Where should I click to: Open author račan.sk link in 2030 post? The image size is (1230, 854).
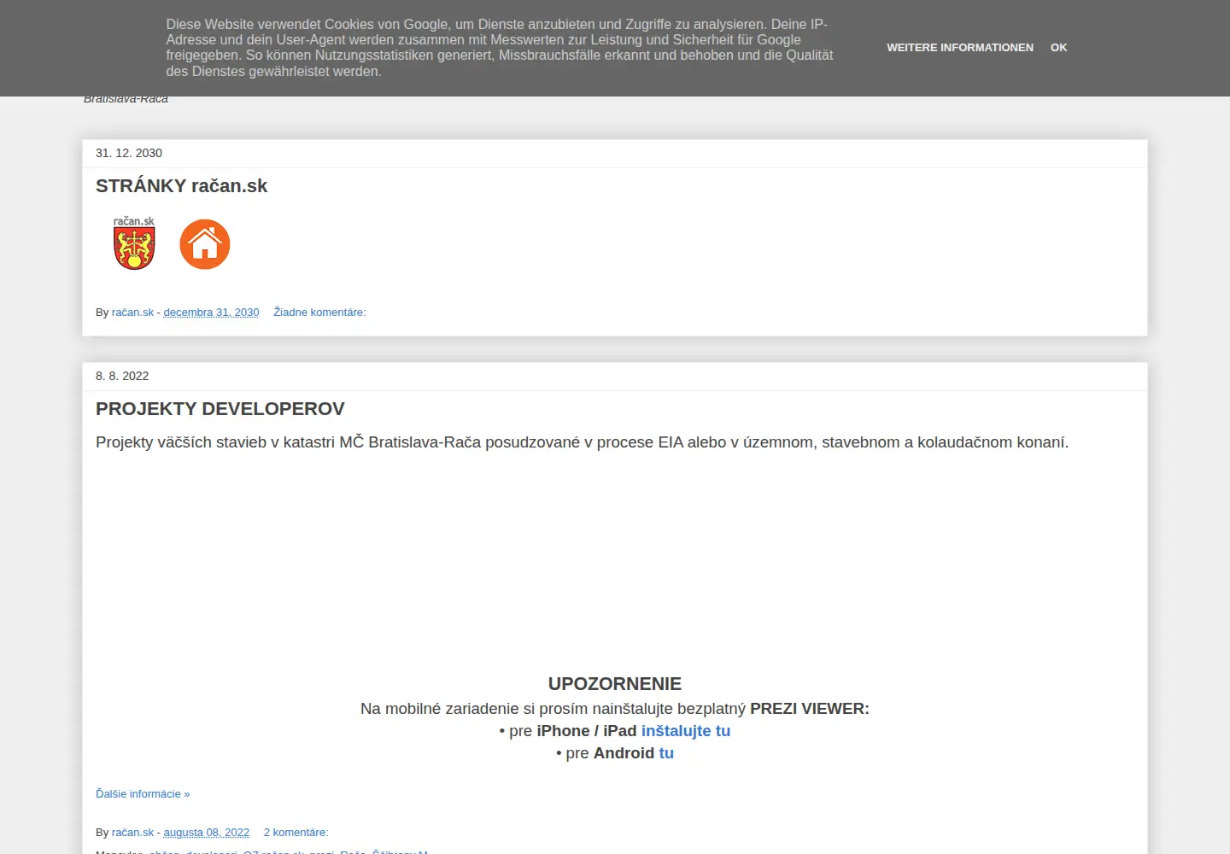(132, 313)
